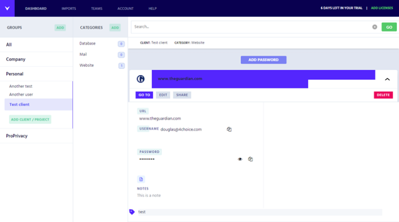The width and height of the screenshot is (399, 222).
Task: Click the ADD PASSWORD button
Action: point(263,60)
